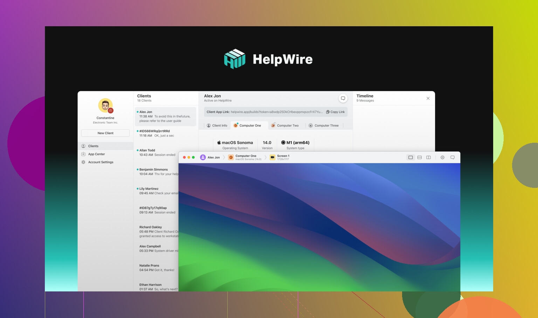Click the chevron after Computer One breadcrumb

(x=265, y=157)
